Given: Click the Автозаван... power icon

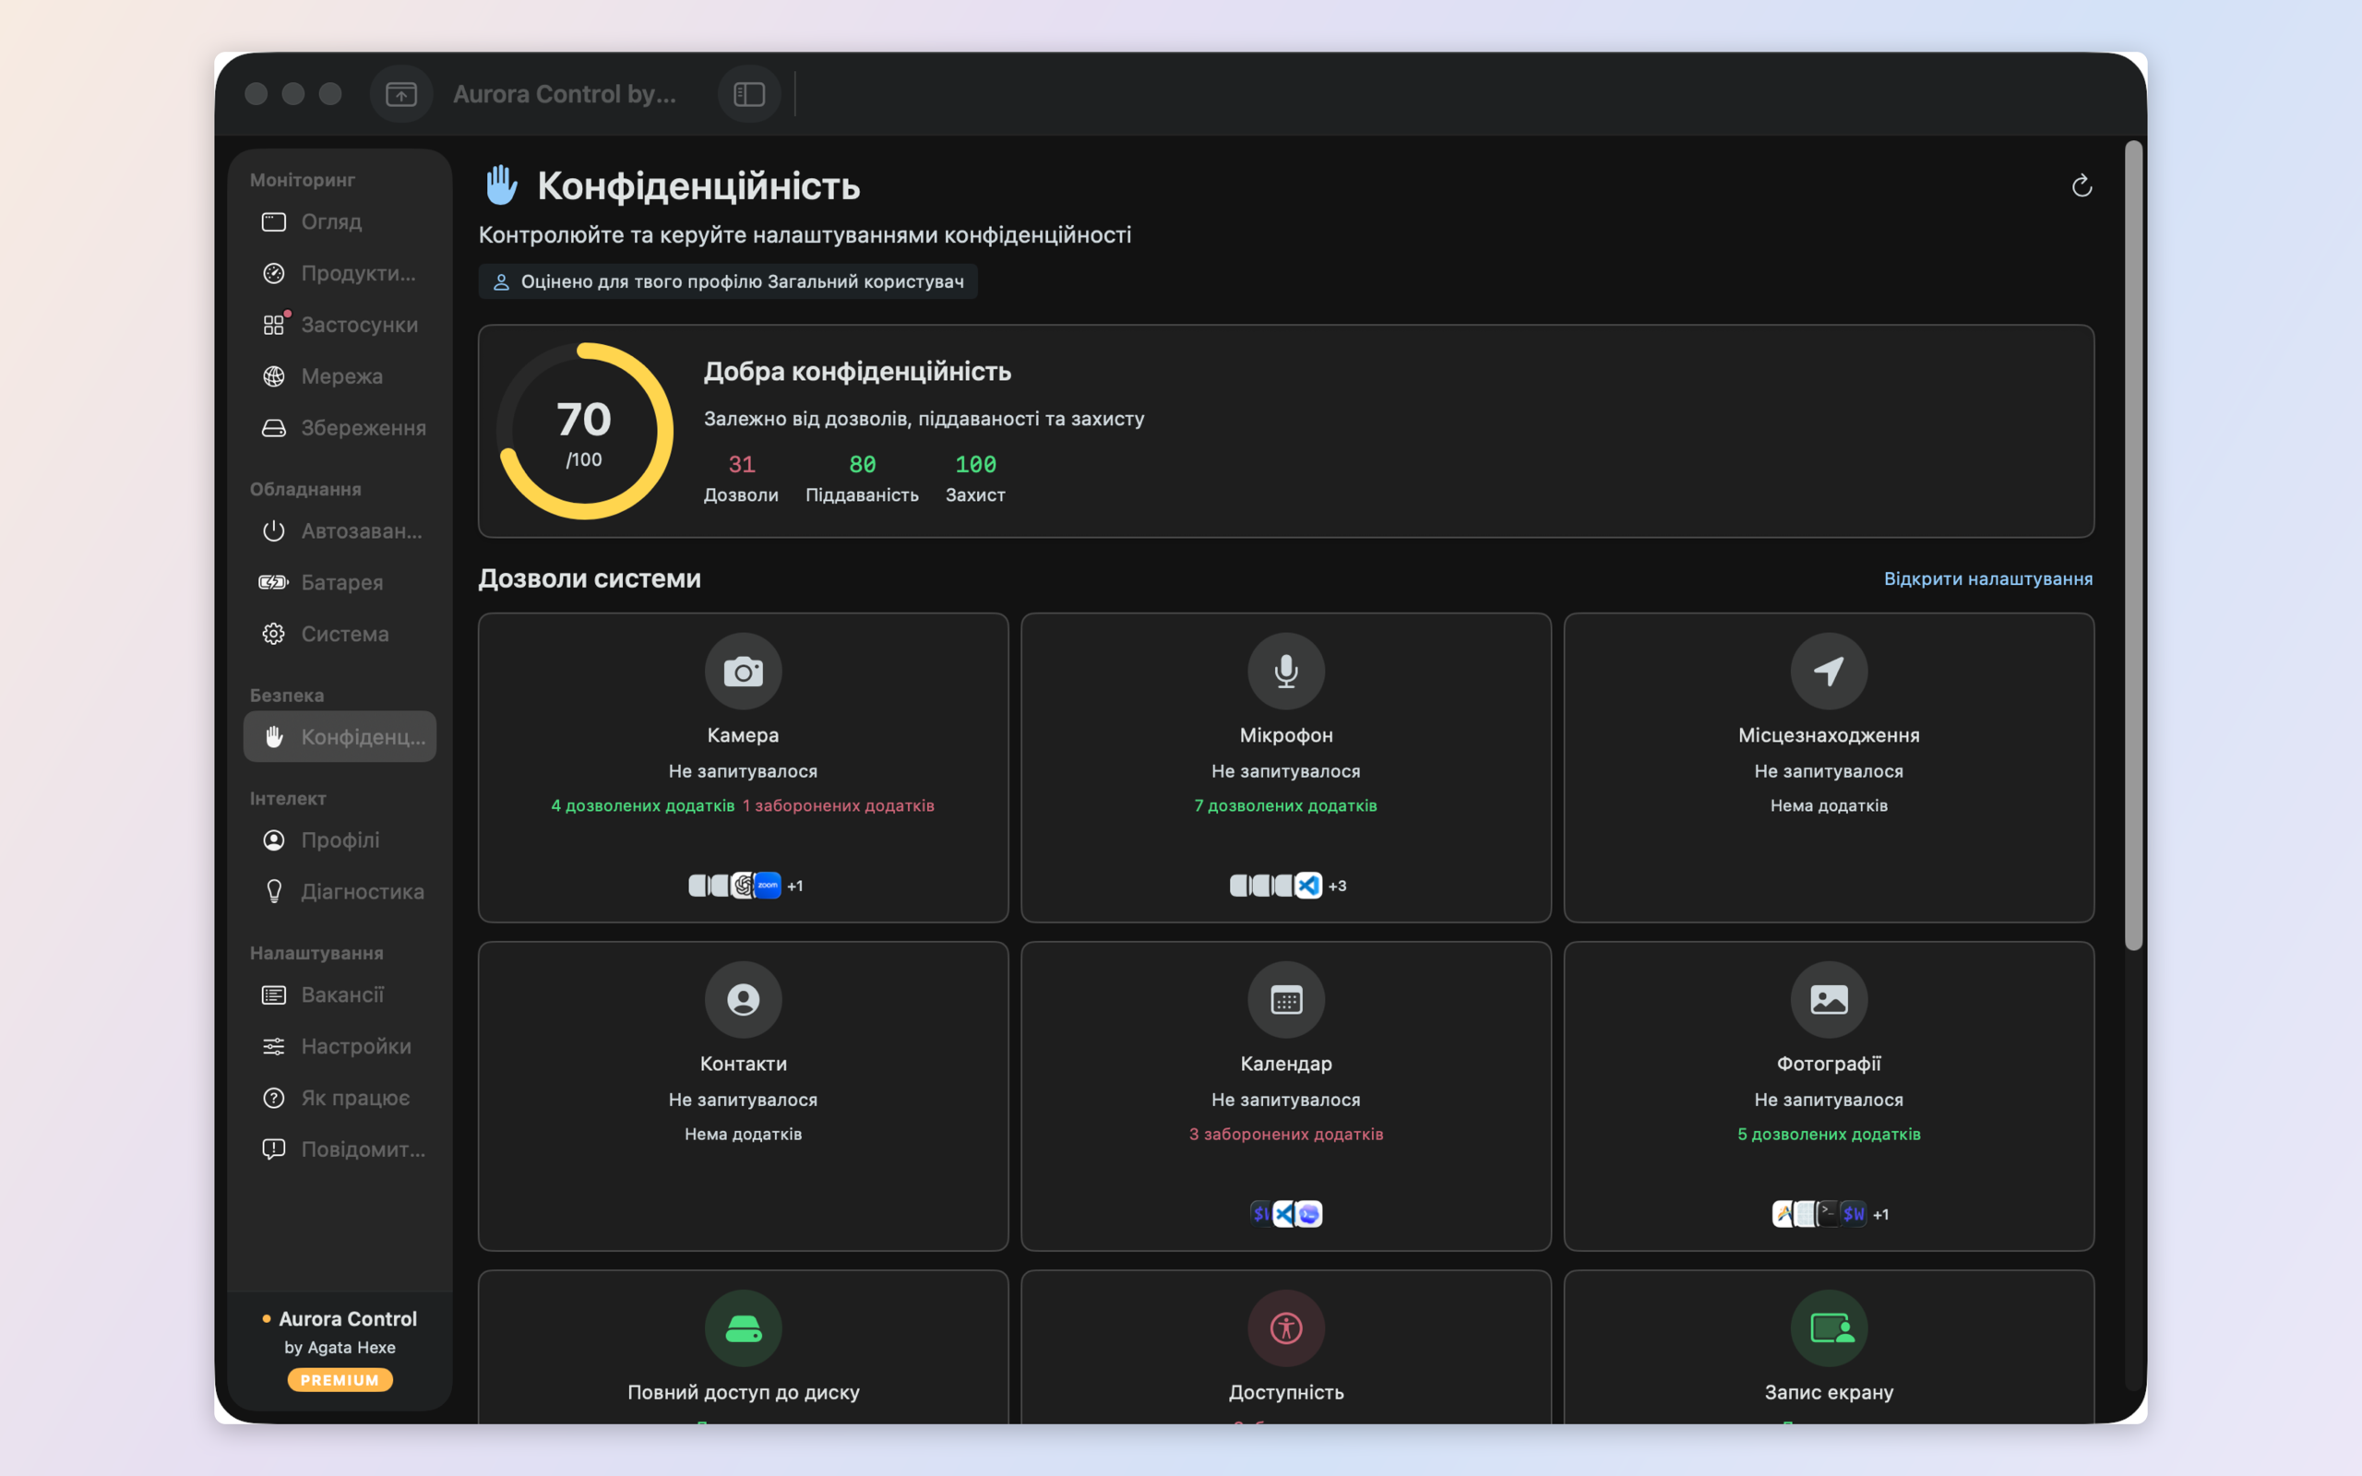Looking at the screenshot, I should coord(273,531).
